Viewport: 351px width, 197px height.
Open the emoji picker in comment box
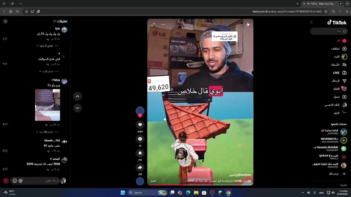pos(15,181)
